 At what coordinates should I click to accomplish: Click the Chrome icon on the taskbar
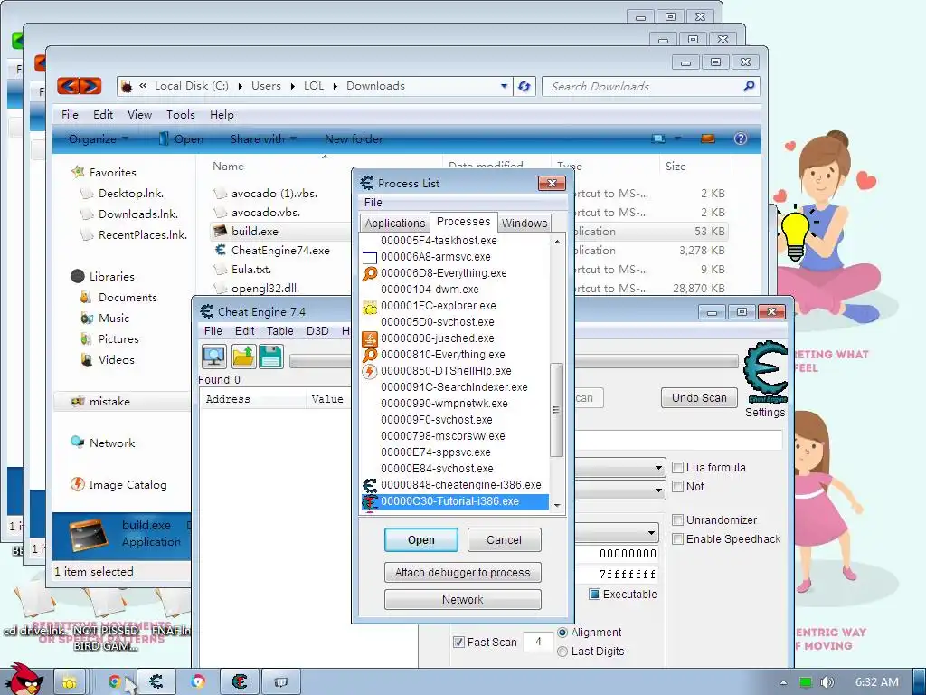coord(115,682)
